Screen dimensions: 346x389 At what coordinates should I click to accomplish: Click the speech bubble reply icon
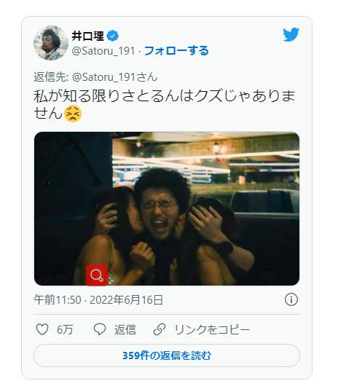pos(100,329)
